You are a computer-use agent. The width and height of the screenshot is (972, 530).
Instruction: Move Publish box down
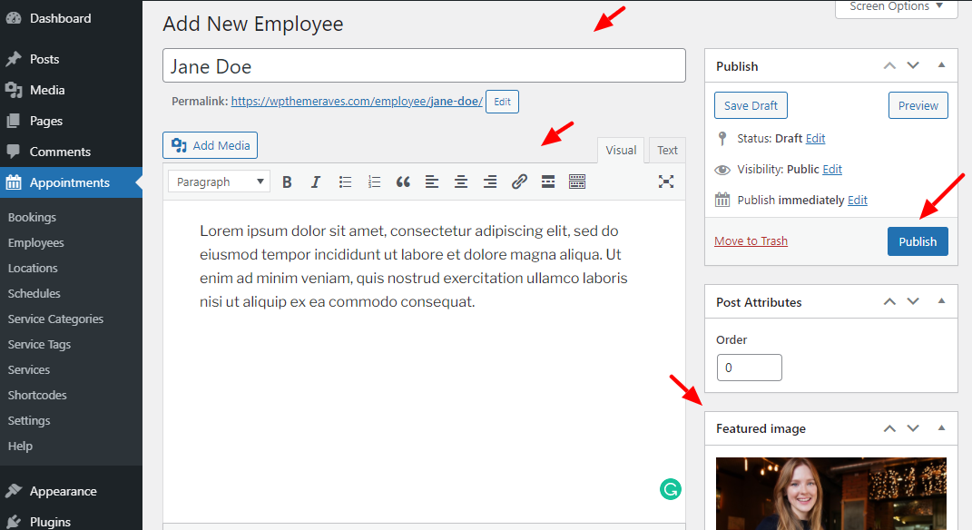tap(913, 65)
